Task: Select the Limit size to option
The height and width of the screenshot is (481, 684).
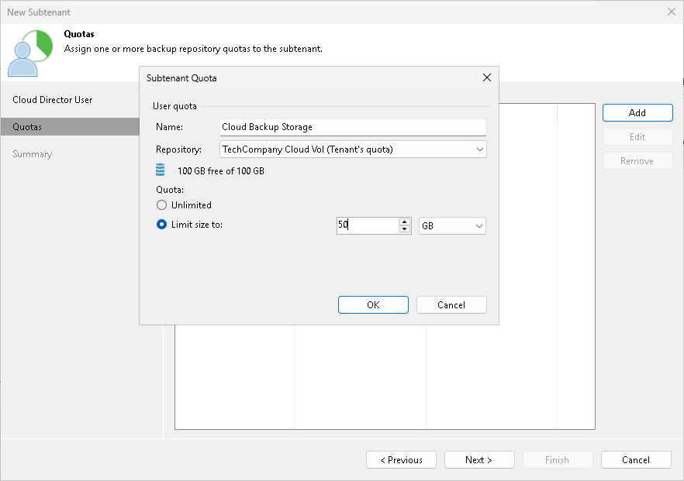Action: 162,224
